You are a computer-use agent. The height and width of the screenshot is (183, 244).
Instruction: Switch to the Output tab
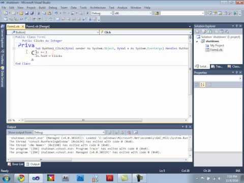[x=33, y=164]
